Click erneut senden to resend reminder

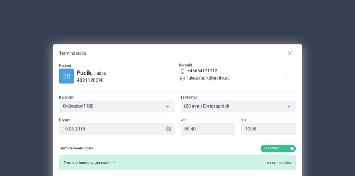pyautogui.click(x=279, y=162)
